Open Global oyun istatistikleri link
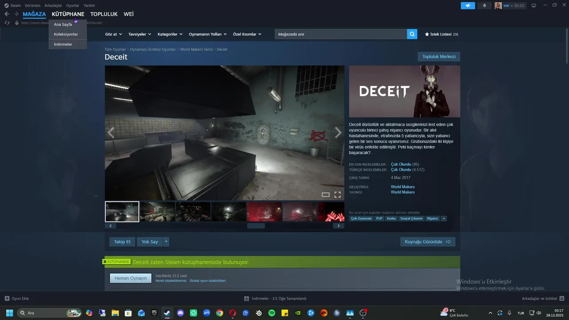Screen dimensions: 569x320 pyautogui.click(x=208, y=281)
